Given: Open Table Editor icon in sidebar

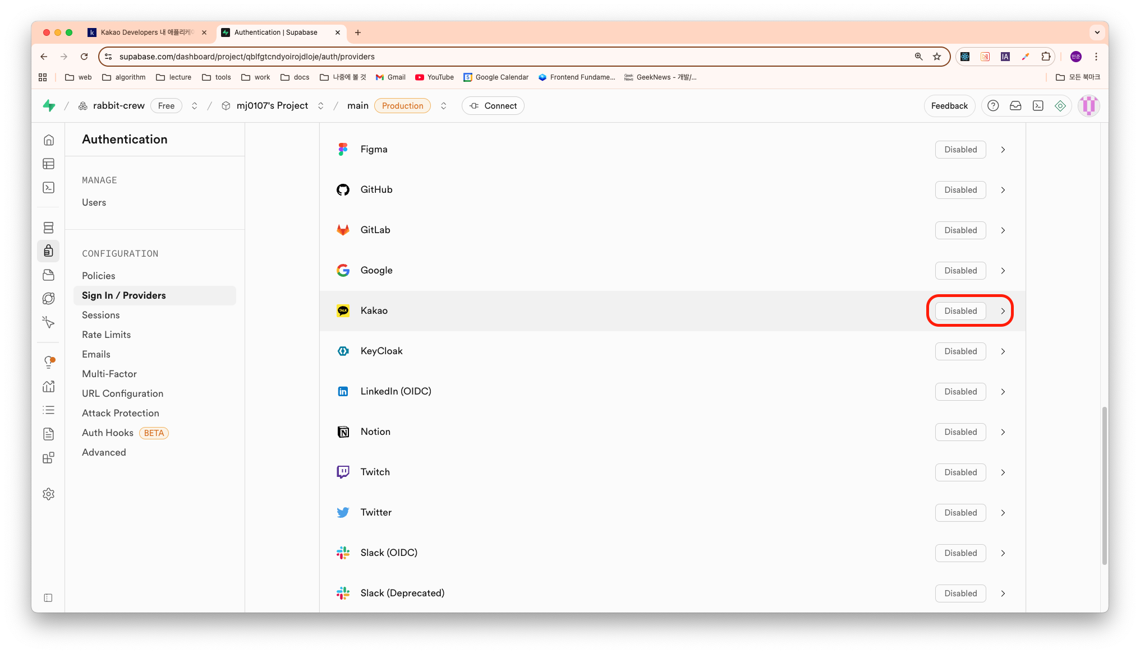Looking at the screenshot, I should click(49, 164).
